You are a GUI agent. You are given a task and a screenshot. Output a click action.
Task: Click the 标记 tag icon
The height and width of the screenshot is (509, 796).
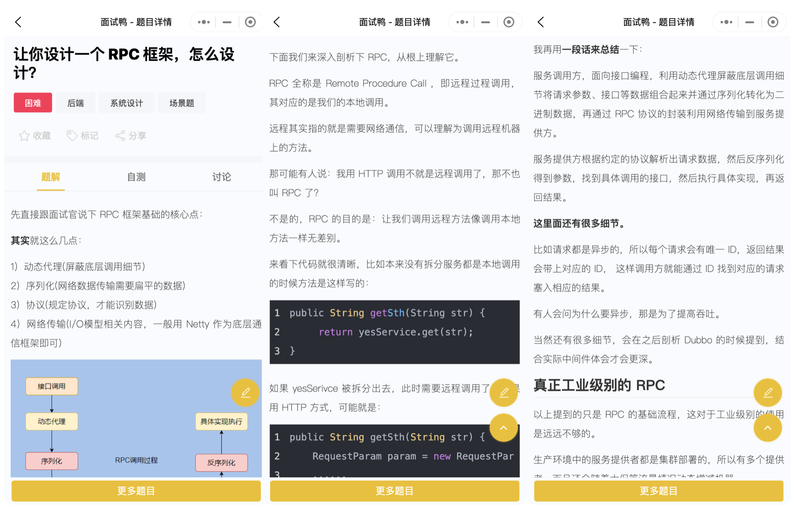tap(72, 136)
